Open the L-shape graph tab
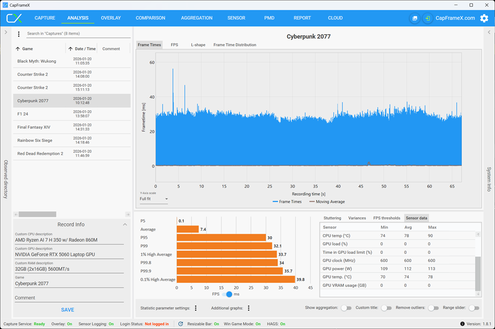 click(198, 45)
